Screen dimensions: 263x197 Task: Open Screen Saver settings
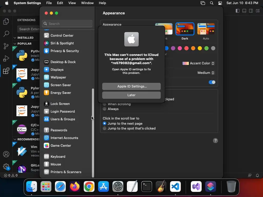(x=57, y=85)
